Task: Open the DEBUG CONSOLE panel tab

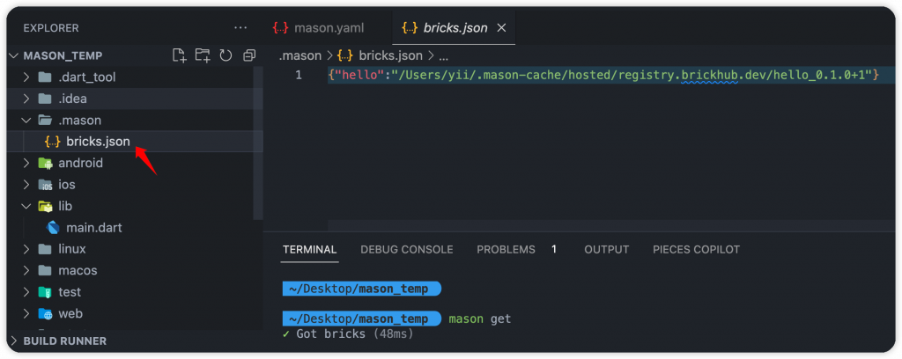Action: point(406,250)
